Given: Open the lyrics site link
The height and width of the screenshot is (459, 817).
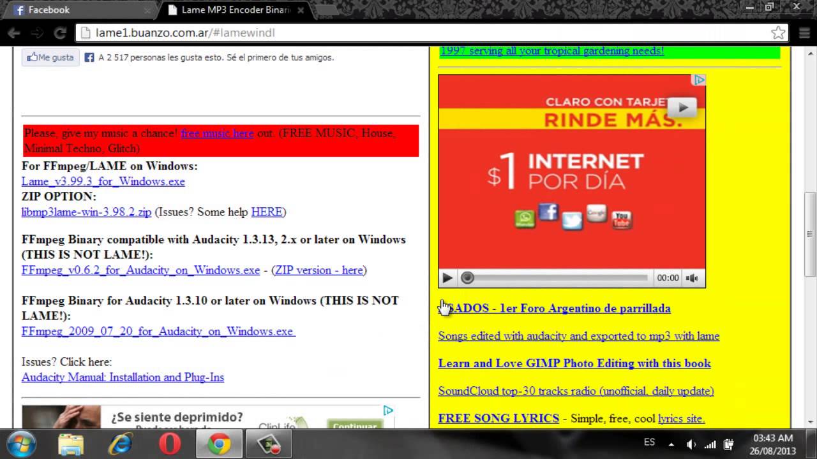Looking at the screenshot, I should [681, 418].
